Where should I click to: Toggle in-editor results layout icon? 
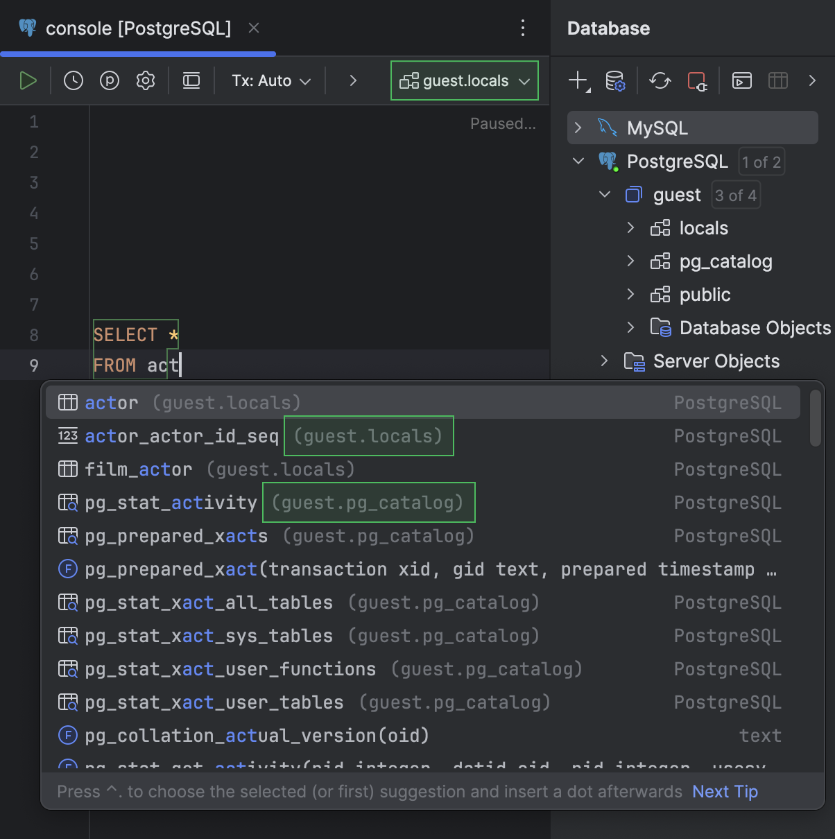point(191,81)
